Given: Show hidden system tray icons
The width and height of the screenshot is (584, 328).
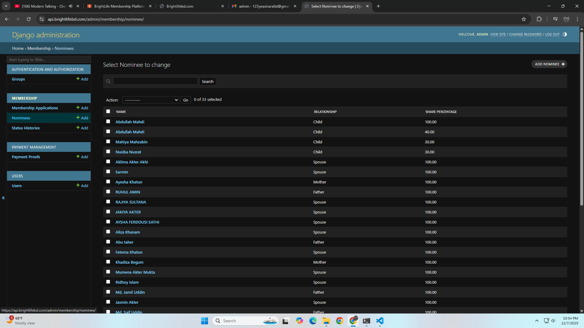Looking at the screenshot, I should [x=537, y=321].
